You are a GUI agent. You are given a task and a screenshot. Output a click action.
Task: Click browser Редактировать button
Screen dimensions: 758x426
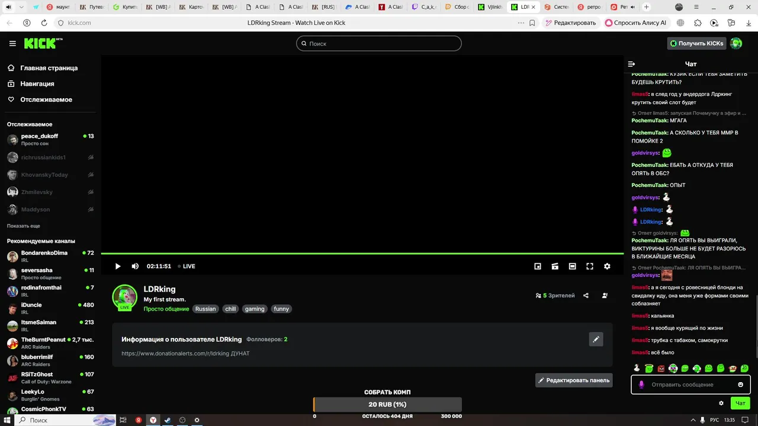coord(570,22)
